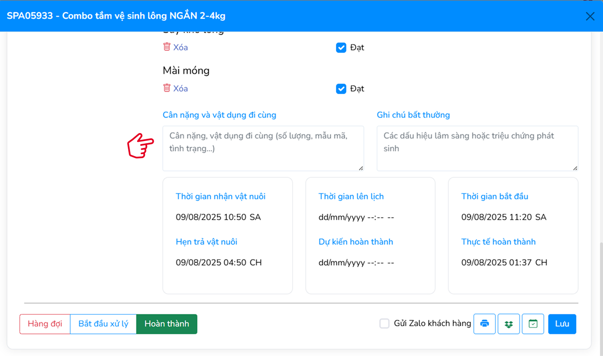Click the trash icon under Sấy khô lông
603x356 pixels.
166,47
